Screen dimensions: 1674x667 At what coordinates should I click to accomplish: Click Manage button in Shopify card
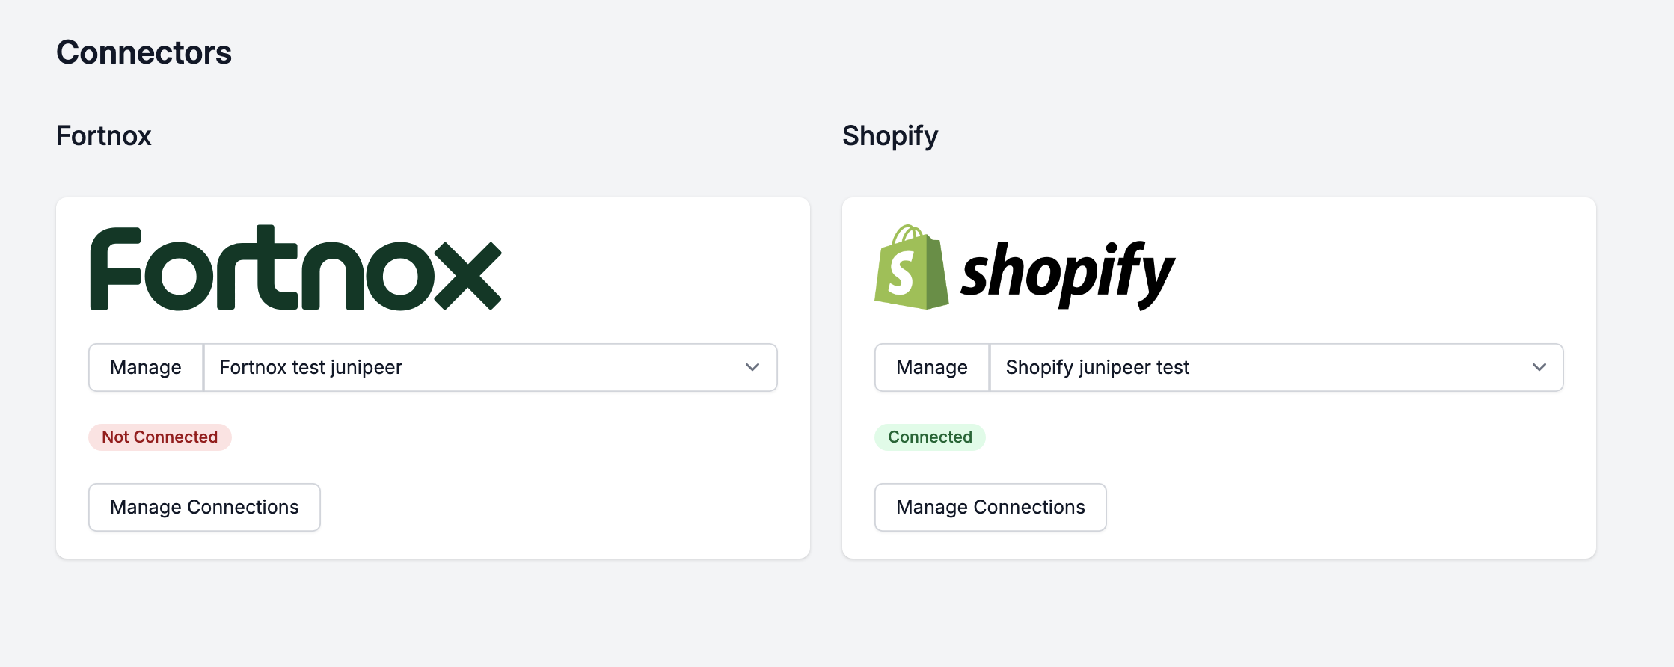click(x=932, y=367)
